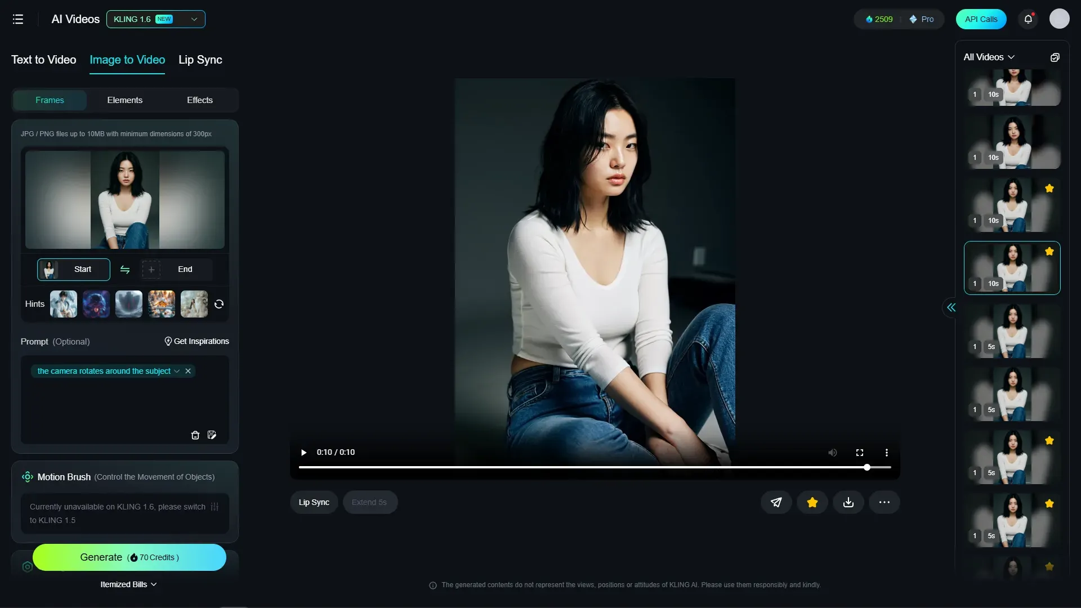Open the KLING 1.6 model dropdown

coord(156,19)
